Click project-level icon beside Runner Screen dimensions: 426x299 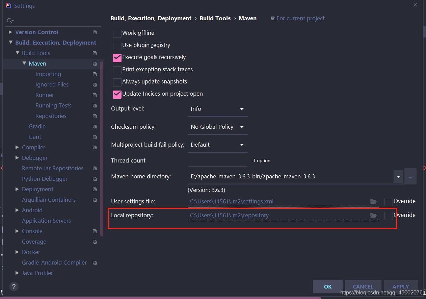pyautogui.click(x=95, y=95)
